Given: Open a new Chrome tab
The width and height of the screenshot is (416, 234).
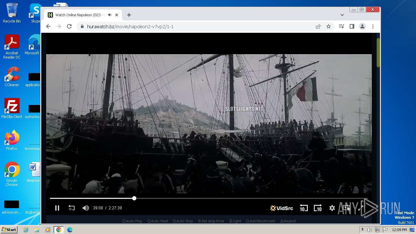Looking at the screenshot, I should point(129,15).
